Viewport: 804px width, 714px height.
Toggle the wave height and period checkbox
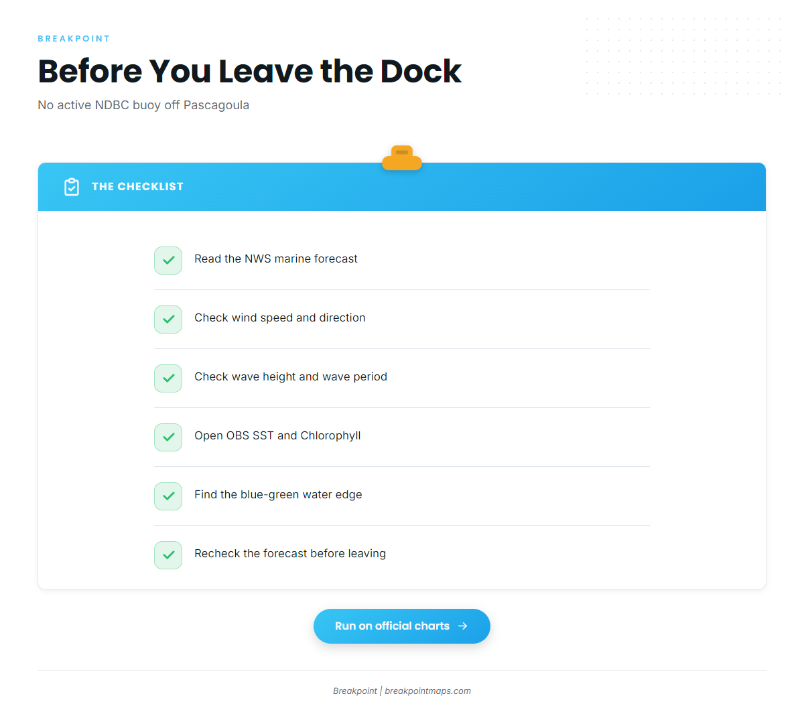[x=168, y=378]
